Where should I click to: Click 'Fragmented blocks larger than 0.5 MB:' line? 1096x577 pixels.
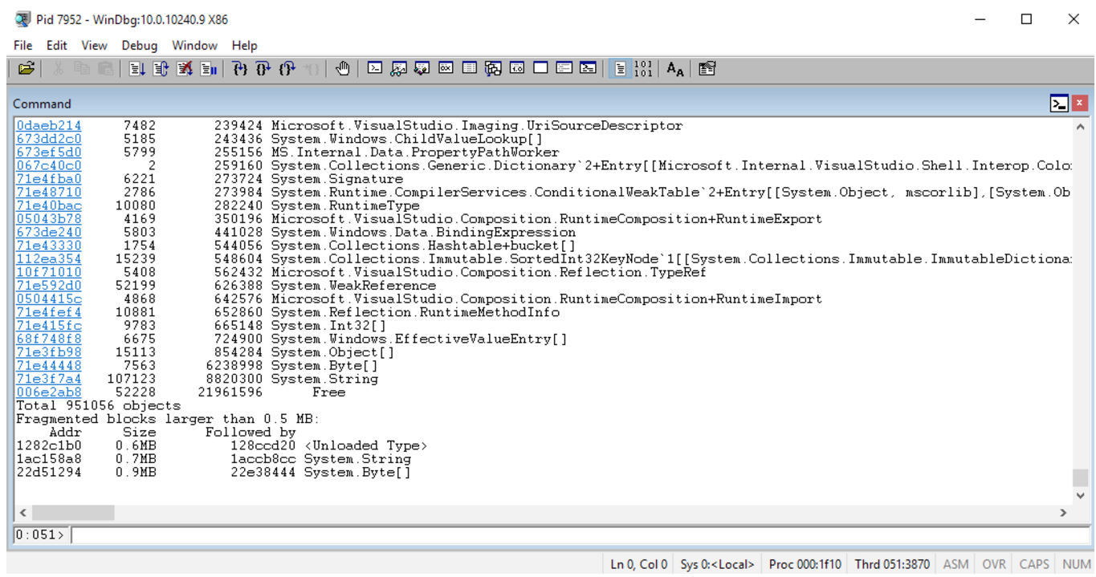tap(168, 419)
